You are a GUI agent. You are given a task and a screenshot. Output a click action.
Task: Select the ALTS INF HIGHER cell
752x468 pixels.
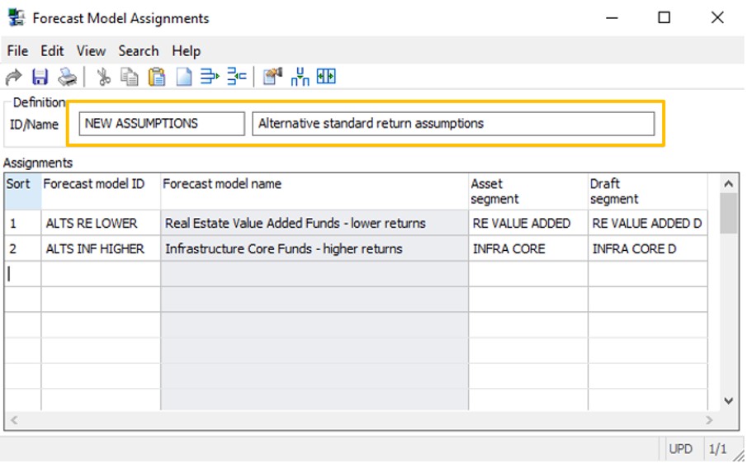[101, 248]
